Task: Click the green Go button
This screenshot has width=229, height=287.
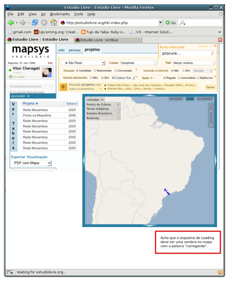Action: coord(171,22)
